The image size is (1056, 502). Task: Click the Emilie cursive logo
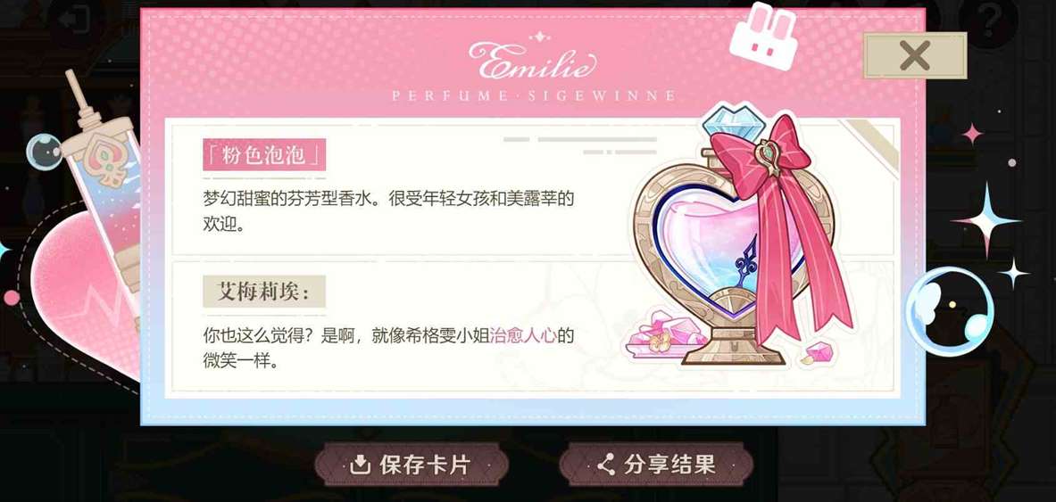tap(531, 61)
